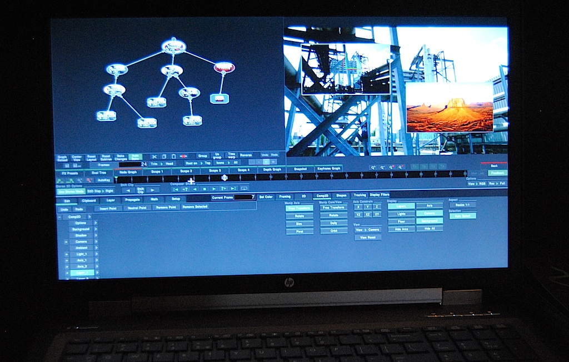Screen dimensions: 569x362
Task: Toggle the Auto Select option
Action: point(463,216)
